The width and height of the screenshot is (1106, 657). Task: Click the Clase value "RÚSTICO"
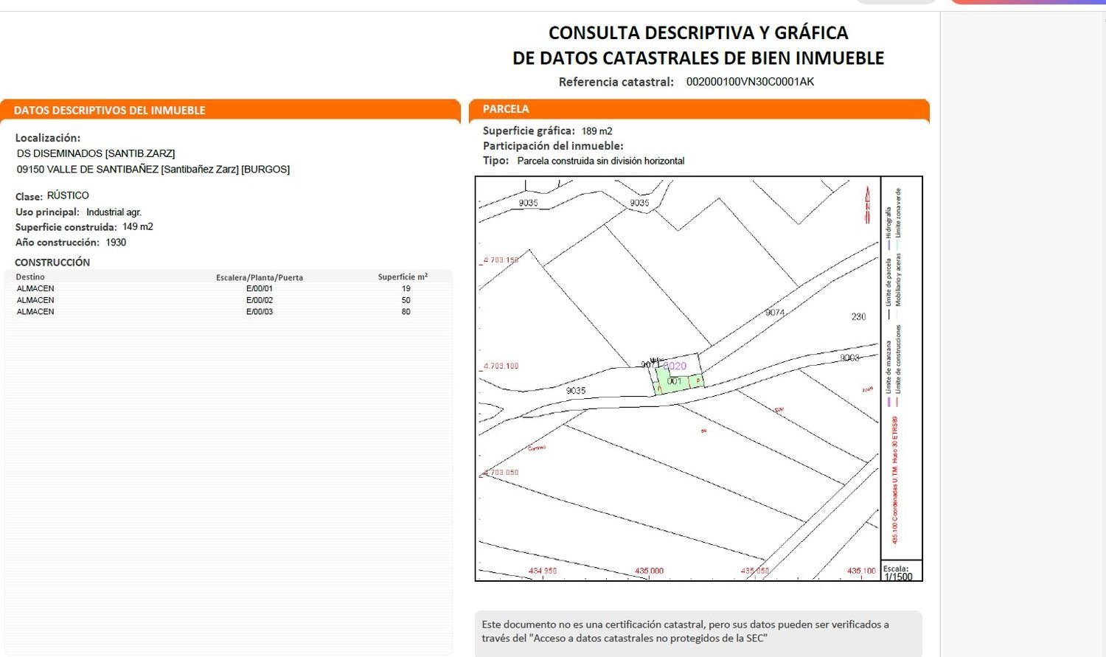click(68, 195)
